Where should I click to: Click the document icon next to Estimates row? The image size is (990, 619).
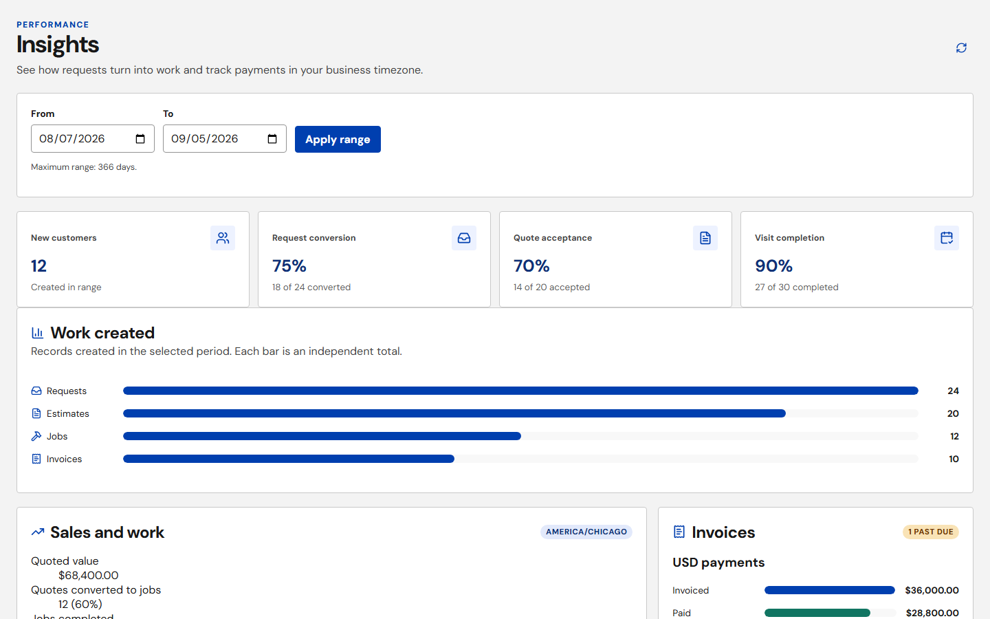pos(36,413)
